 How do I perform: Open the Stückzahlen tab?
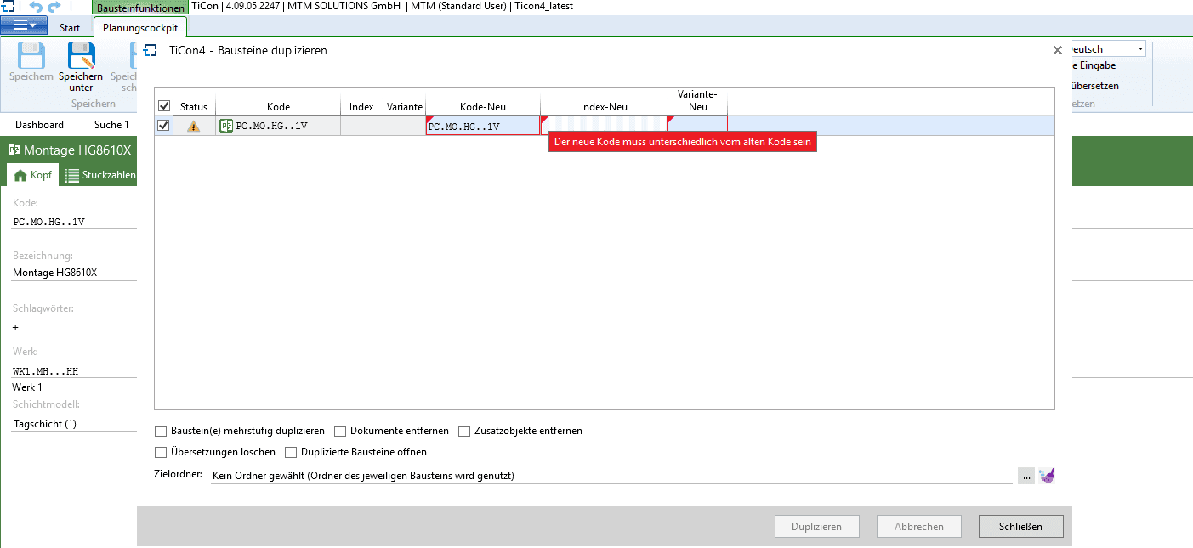101,176
